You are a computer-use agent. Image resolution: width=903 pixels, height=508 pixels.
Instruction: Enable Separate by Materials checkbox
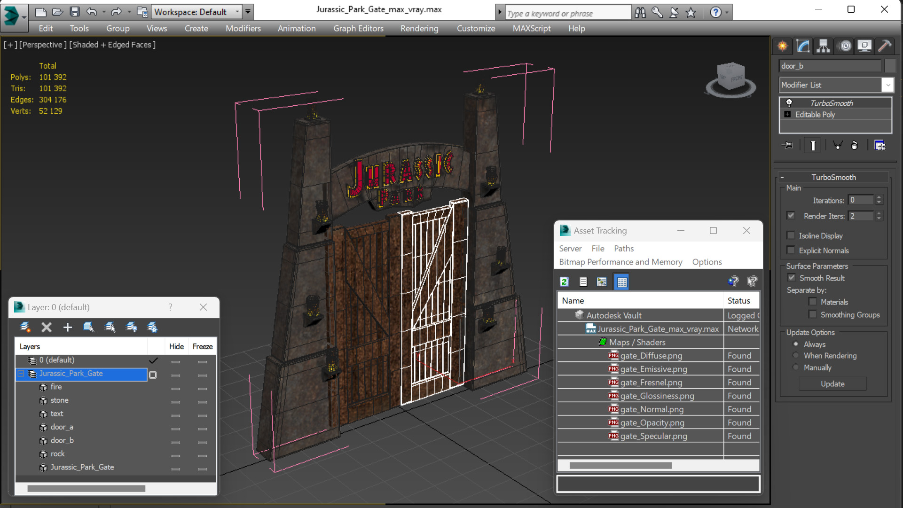(813, 302)
